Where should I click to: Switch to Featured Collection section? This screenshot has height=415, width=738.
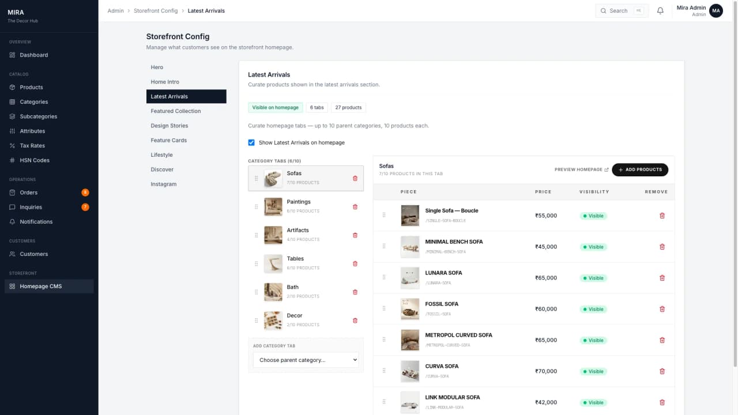[186, 111]
